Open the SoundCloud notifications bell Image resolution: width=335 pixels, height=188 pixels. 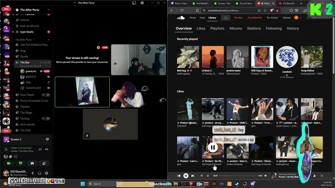308,18
